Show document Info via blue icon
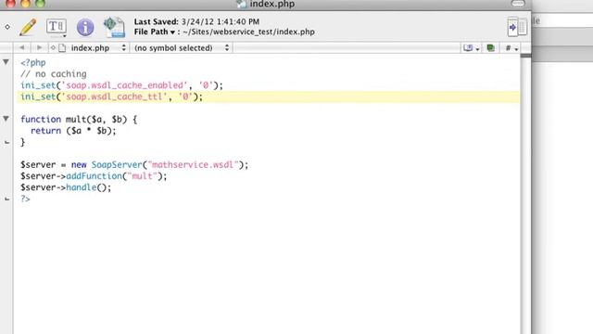The image size is (593, 334). [85, 27]
